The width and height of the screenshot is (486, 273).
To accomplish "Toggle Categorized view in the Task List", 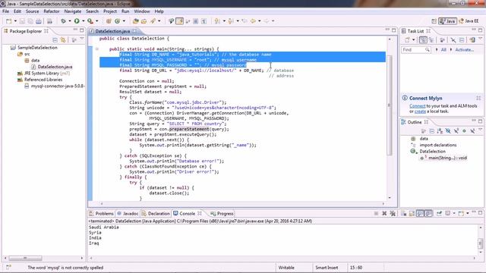I will click(423, 40).
